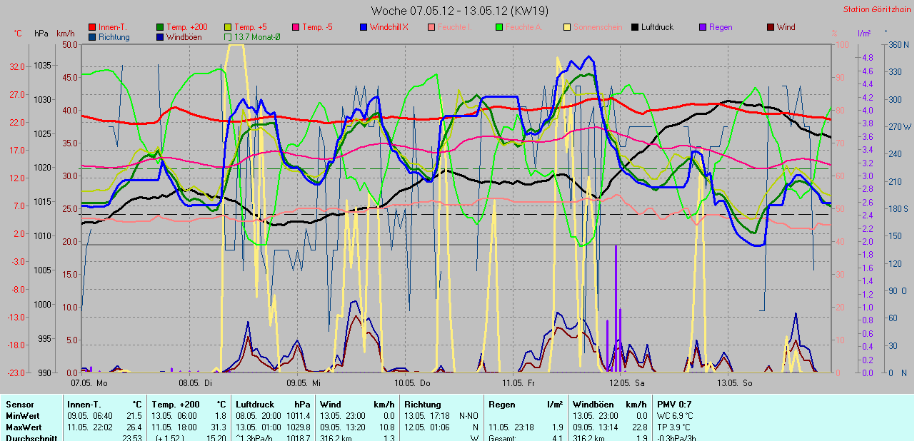
Task: Select the Regen legend label
Action: [721, 27]
